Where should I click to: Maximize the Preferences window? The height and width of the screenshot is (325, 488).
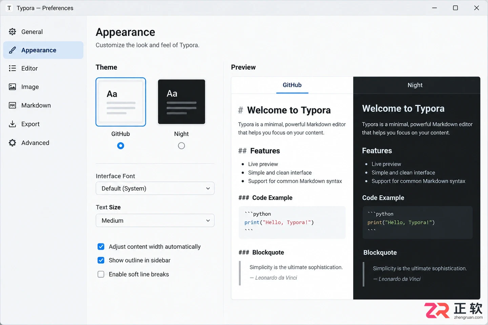(455, 8)
